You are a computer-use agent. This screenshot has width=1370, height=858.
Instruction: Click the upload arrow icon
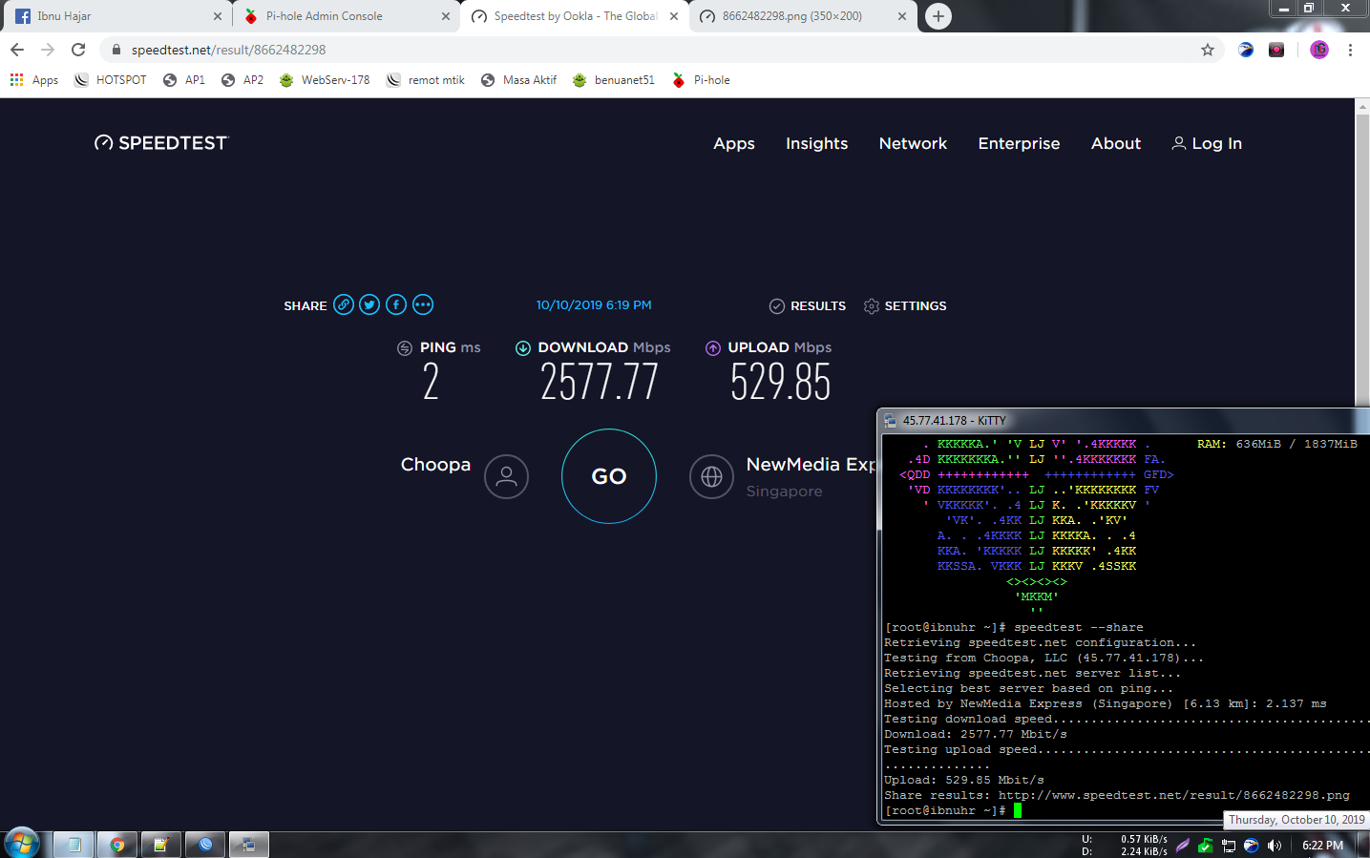click(x=713, y=348)
